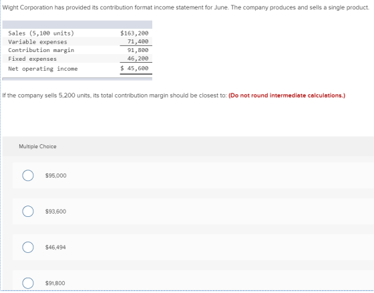The width and height of the screenshot is (374, 293).
Task: Click the $ 45,600 net income value
Action: tap(134, 69)
